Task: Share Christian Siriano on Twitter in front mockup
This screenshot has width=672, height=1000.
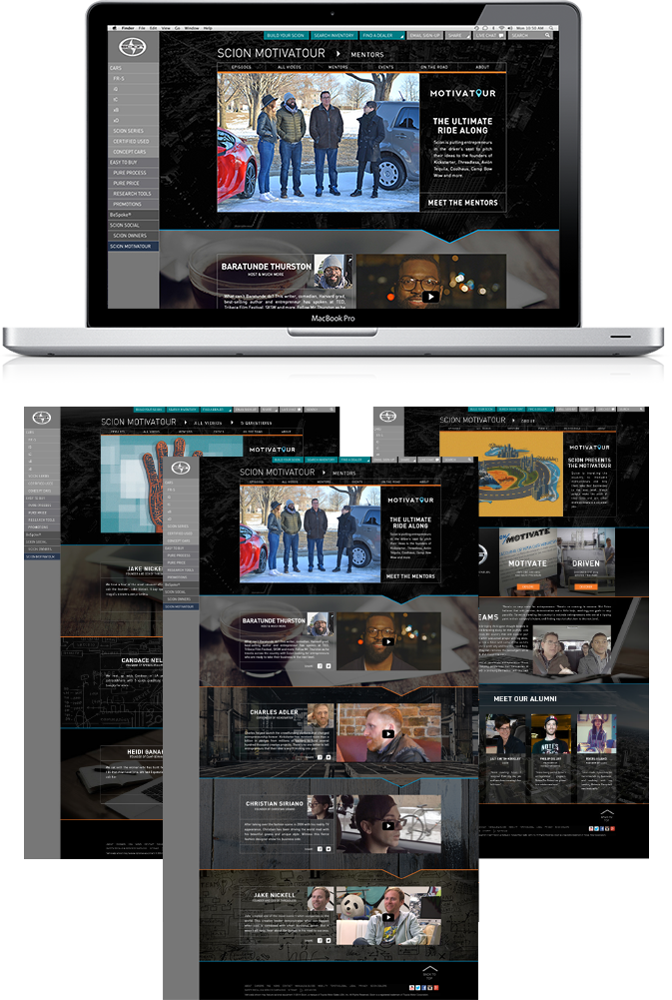Action: click(329, 849)
